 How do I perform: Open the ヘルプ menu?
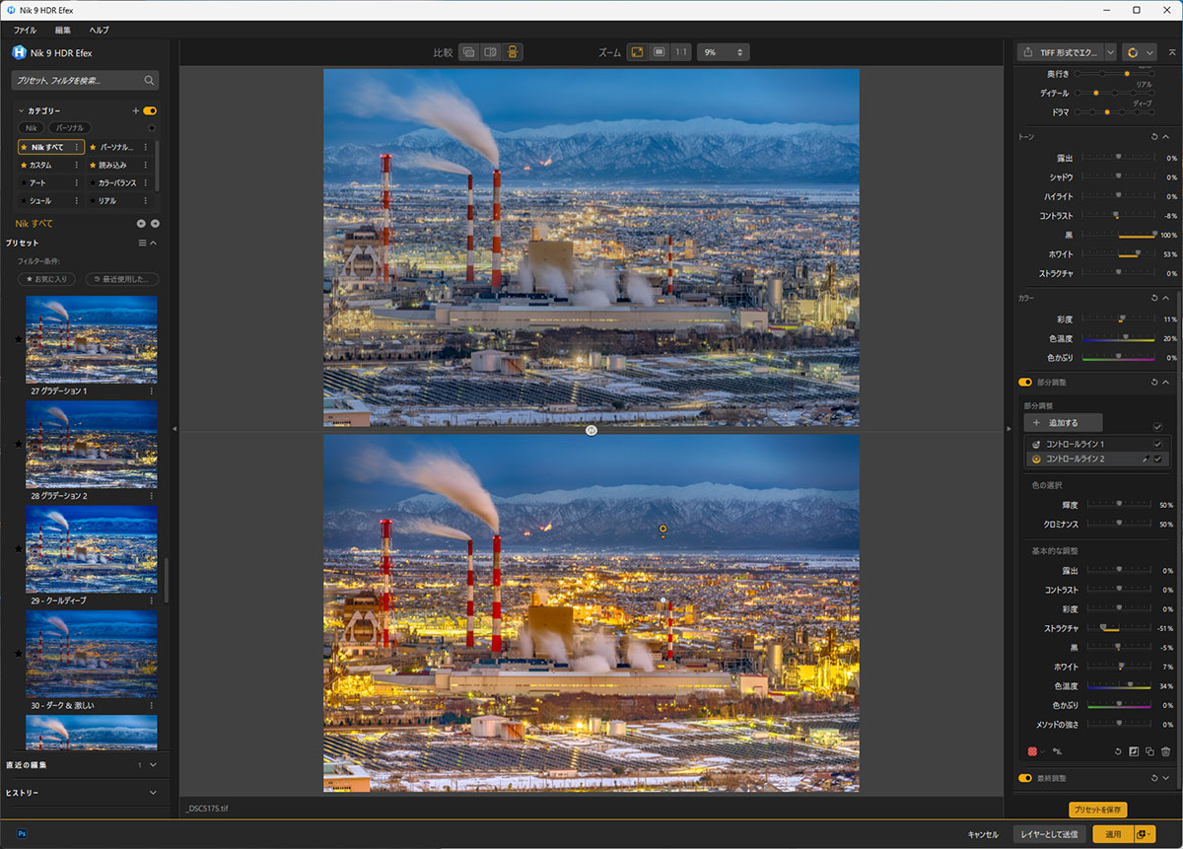tap(99, 30)
